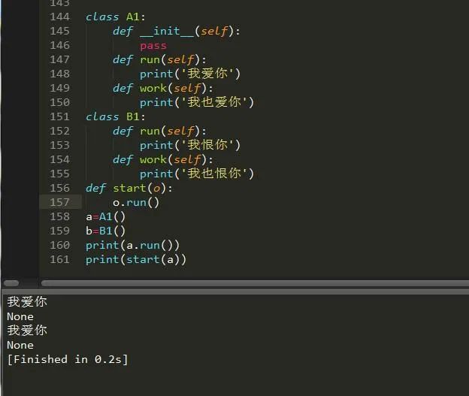Click second '我爱你' output line
469x396 pixels.
tap(27, 331)
